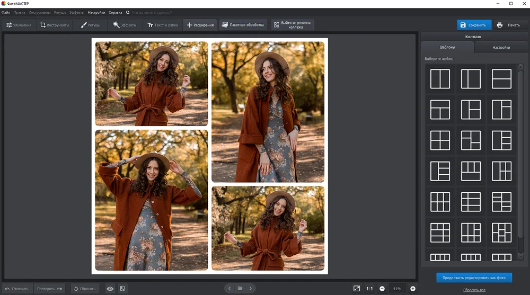Launch Пакетная обработка batch processing
Screen dimensions: 530x295
(243, 25)
